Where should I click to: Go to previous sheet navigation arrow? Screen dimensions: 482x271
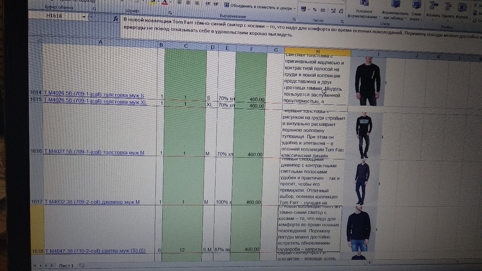point(41,266)
